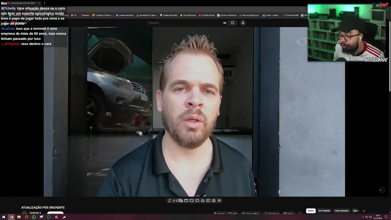
Task: Open the Tonimek channel name
Action: pos(34,213)
